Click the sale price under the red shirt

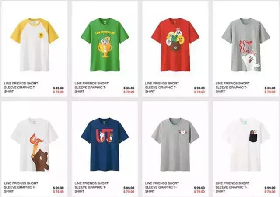tap(199, 92)
